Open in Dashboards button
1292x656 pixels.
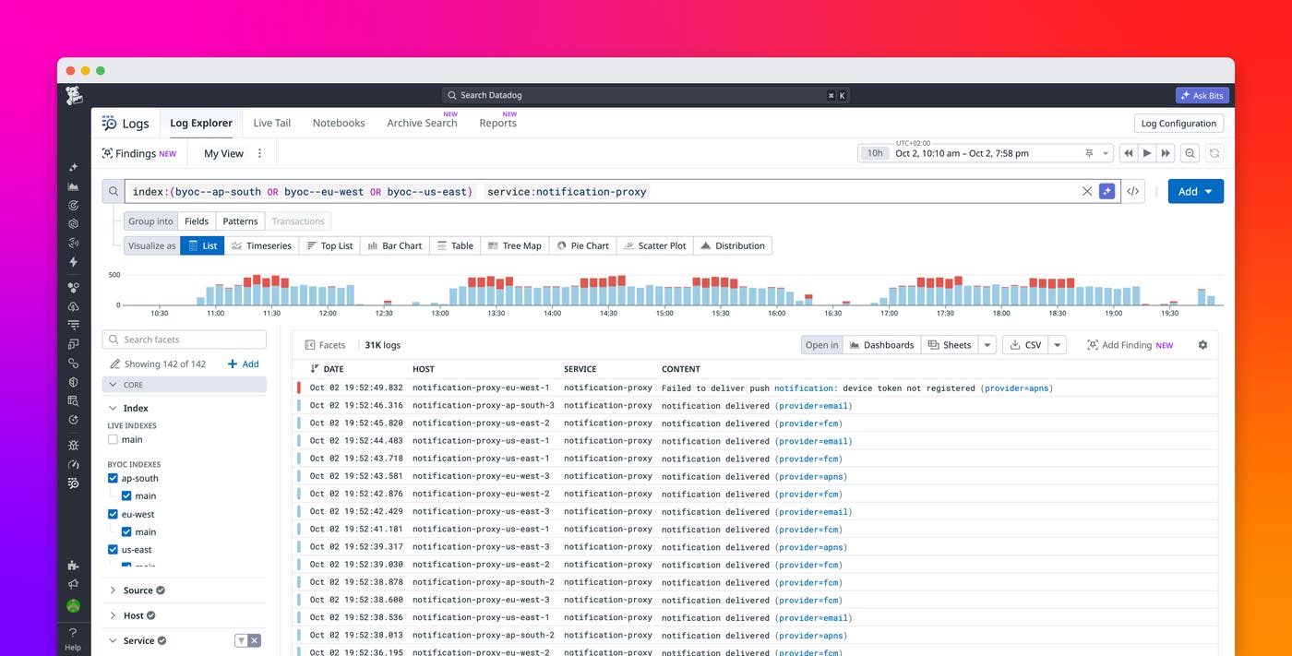(x=881, y=345)
